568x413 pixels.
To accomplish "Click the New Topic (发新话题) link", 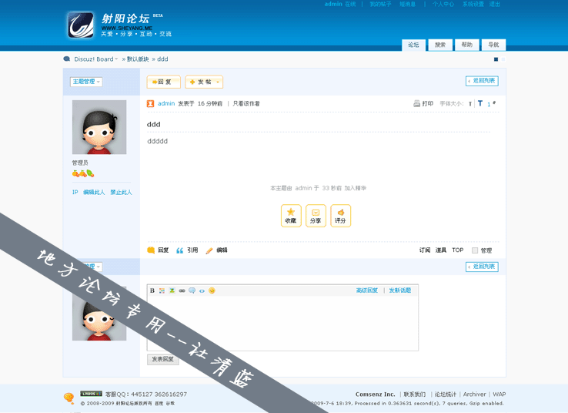I will tap(400, 290).
